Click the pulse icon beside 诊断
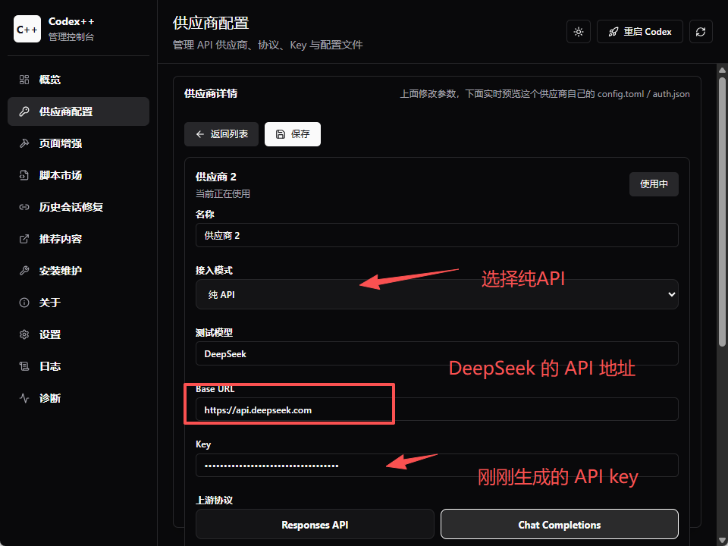 24,398
